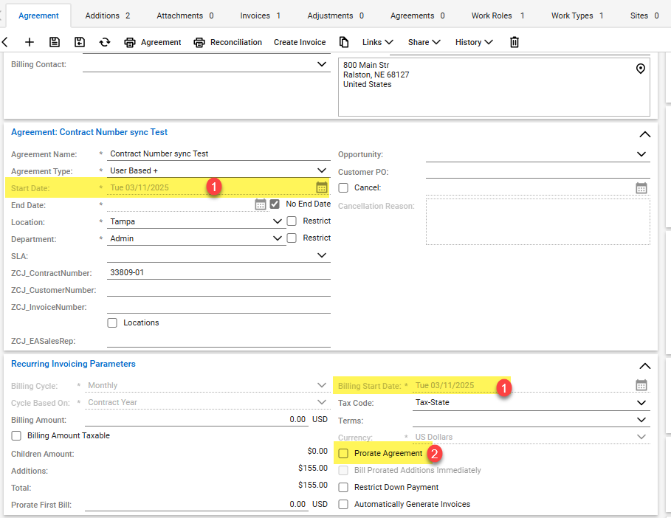Click the Save and Close icon
Viewport: 671px width, 518px height.
point(80,42)
